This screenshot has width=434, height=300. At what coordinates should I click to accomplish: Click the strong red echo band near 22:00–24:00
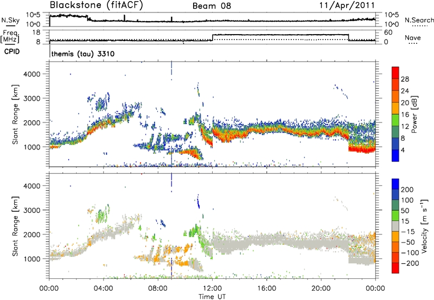362,149
